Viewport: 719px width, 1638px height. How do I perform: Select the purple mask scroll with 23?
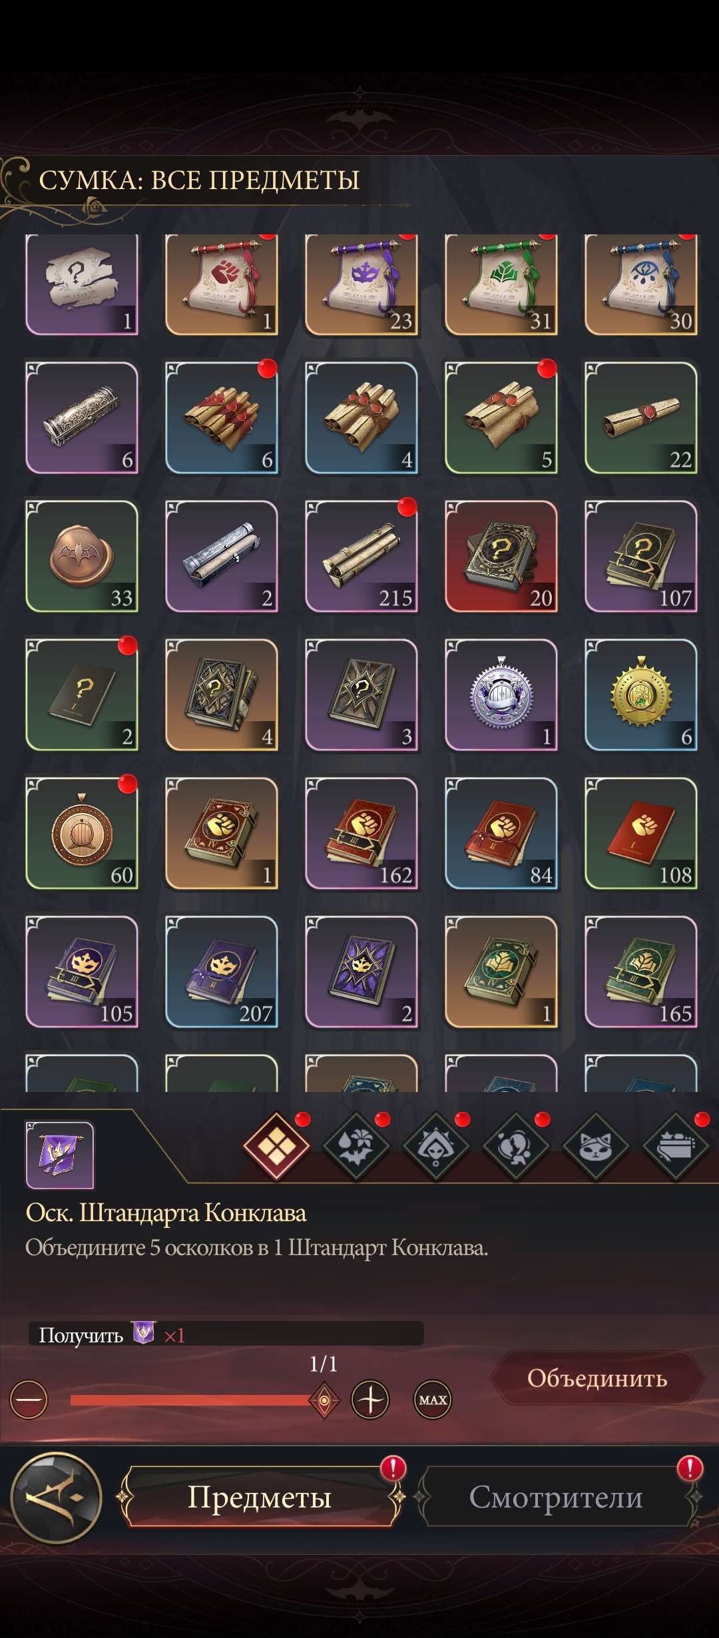(x=361, y=284)
